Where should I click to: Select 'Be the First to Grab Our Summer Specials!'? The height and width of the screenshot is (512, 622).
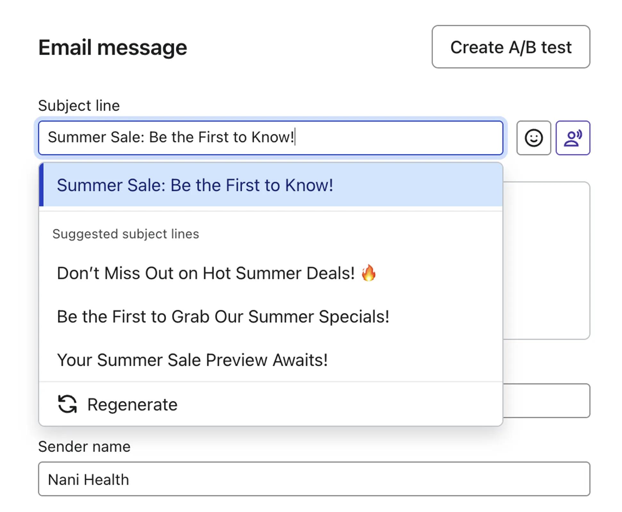coord(223,316)
